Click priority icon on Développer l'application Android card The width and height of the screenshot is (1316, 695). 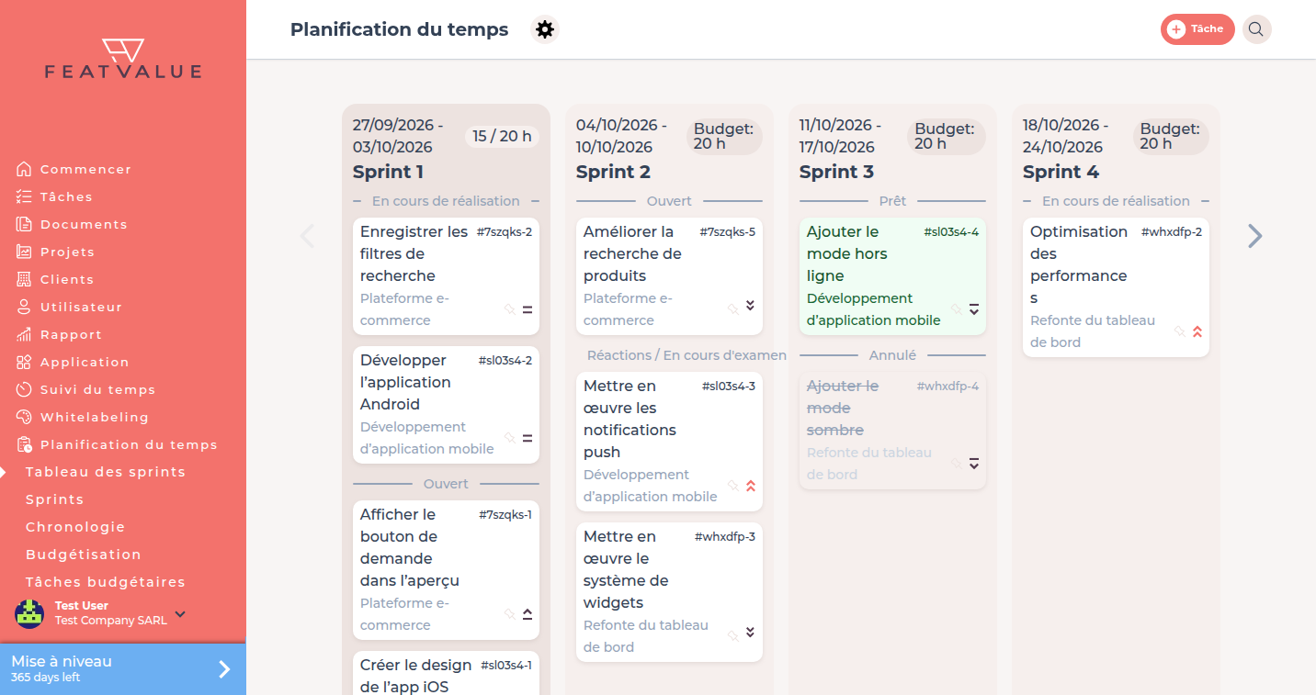[528, 438]
